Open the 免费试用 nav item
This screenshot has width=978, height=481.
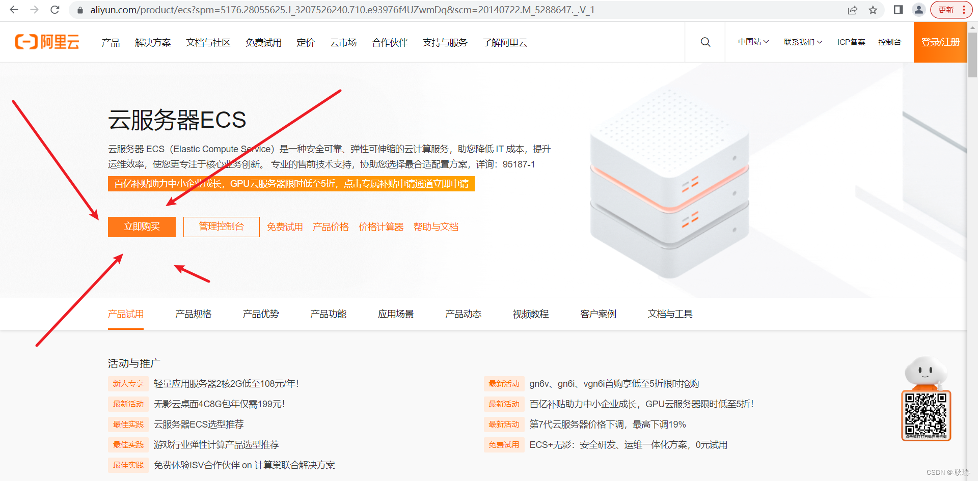pyautogui.click(x=263, y=42)
